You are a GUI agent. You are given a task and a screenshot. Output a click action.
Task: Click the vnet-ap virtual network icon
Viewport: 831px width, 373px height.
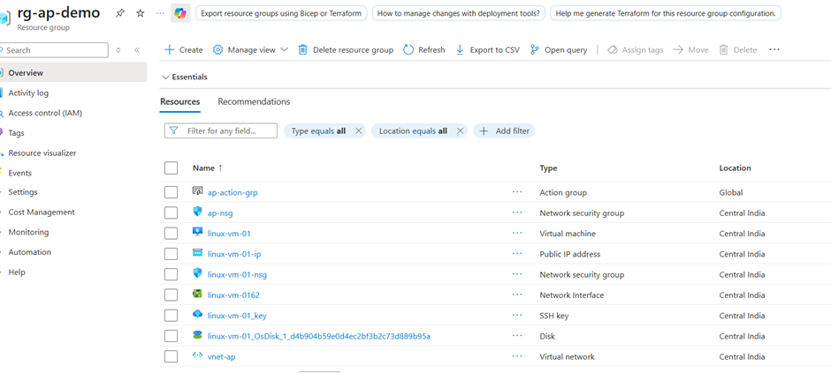click(197, 356)
